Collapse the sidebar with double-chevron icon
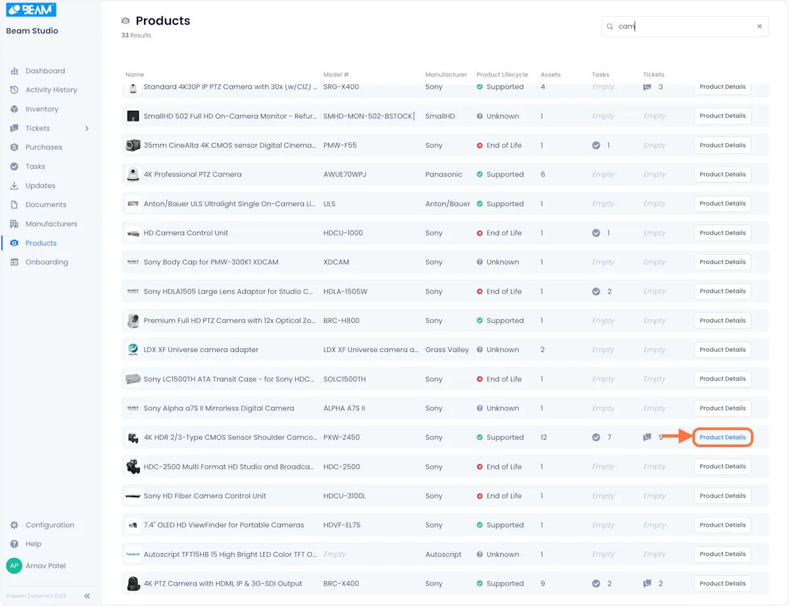Viewport: 789px width, 606px height. (x=87, y=596)
